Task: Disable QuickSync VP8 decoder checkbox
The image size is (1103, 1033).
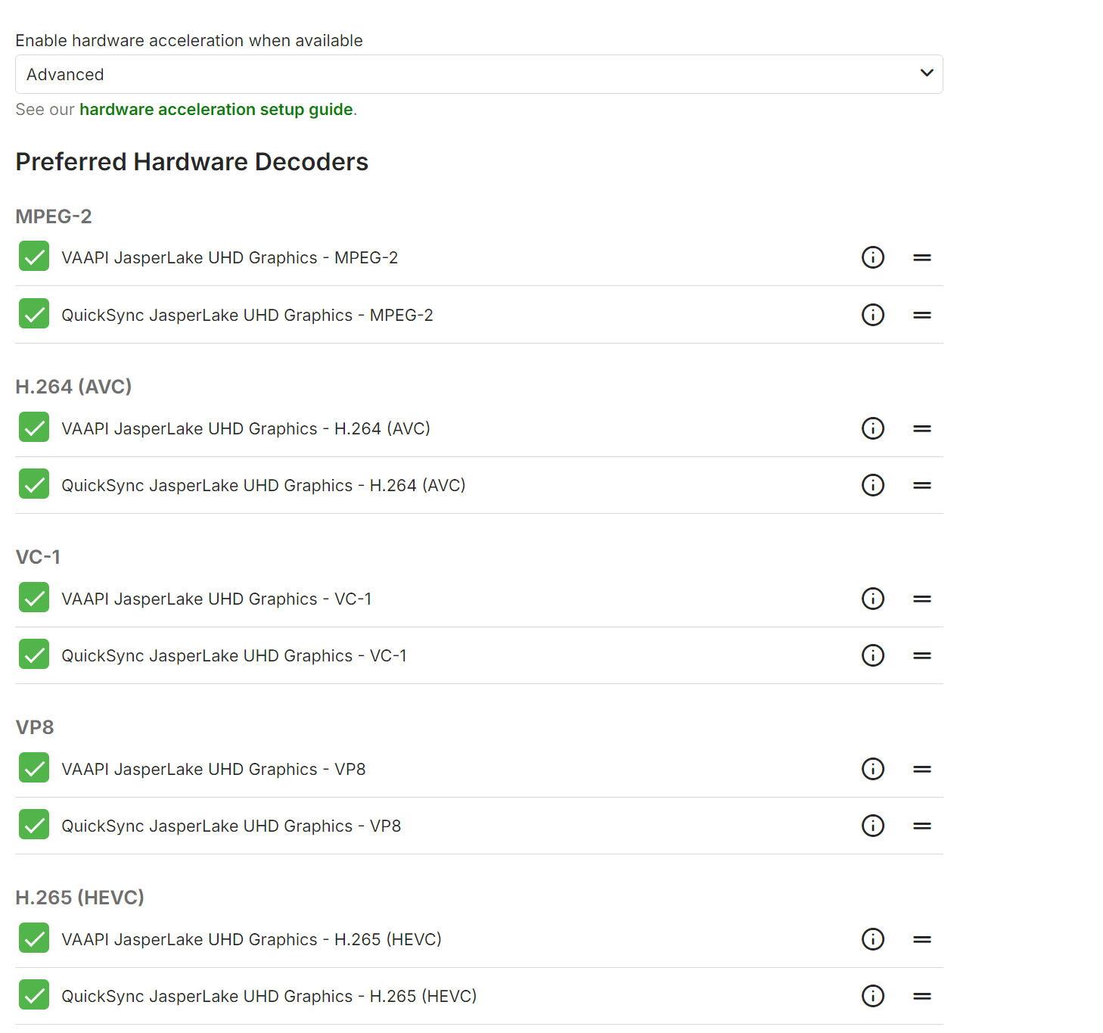Action: tap(34, 825)
